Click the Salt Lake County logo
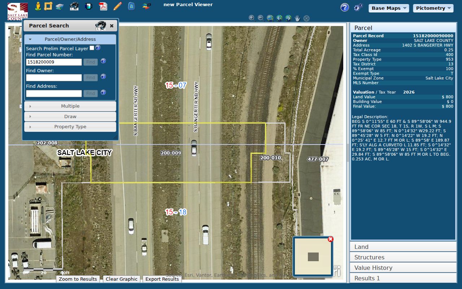The width and height of the screenshot is (462, 289). click(x=18, y=11)
